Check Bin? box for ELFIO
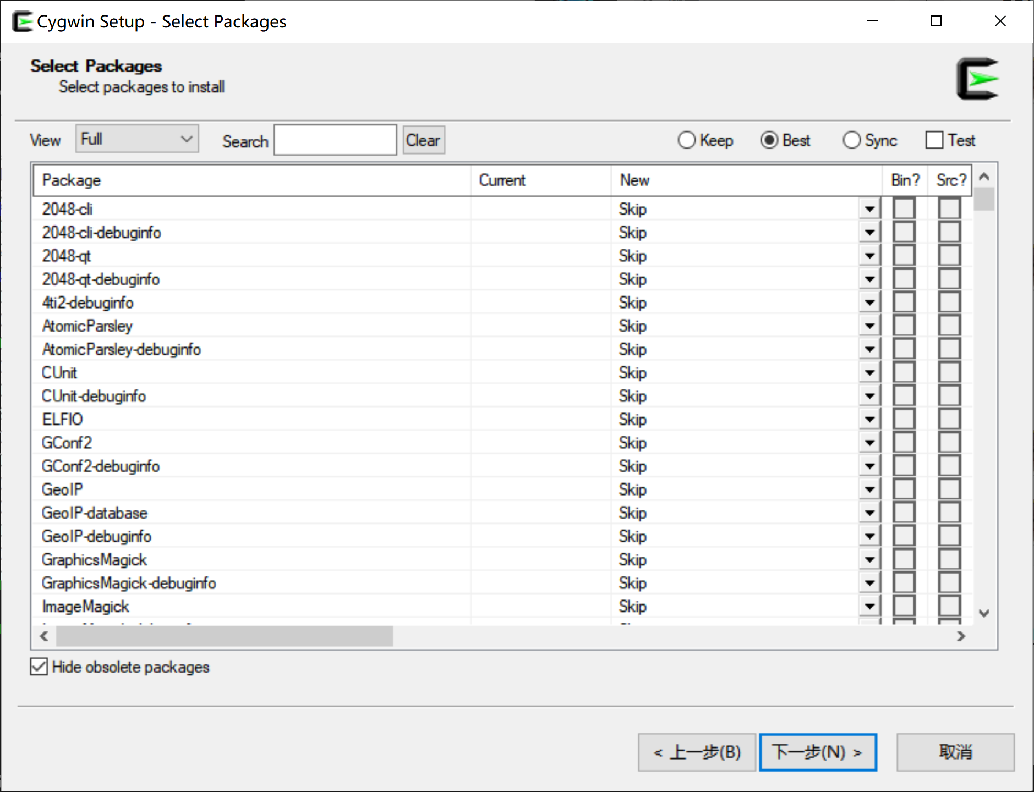 (x=904, y=420)
